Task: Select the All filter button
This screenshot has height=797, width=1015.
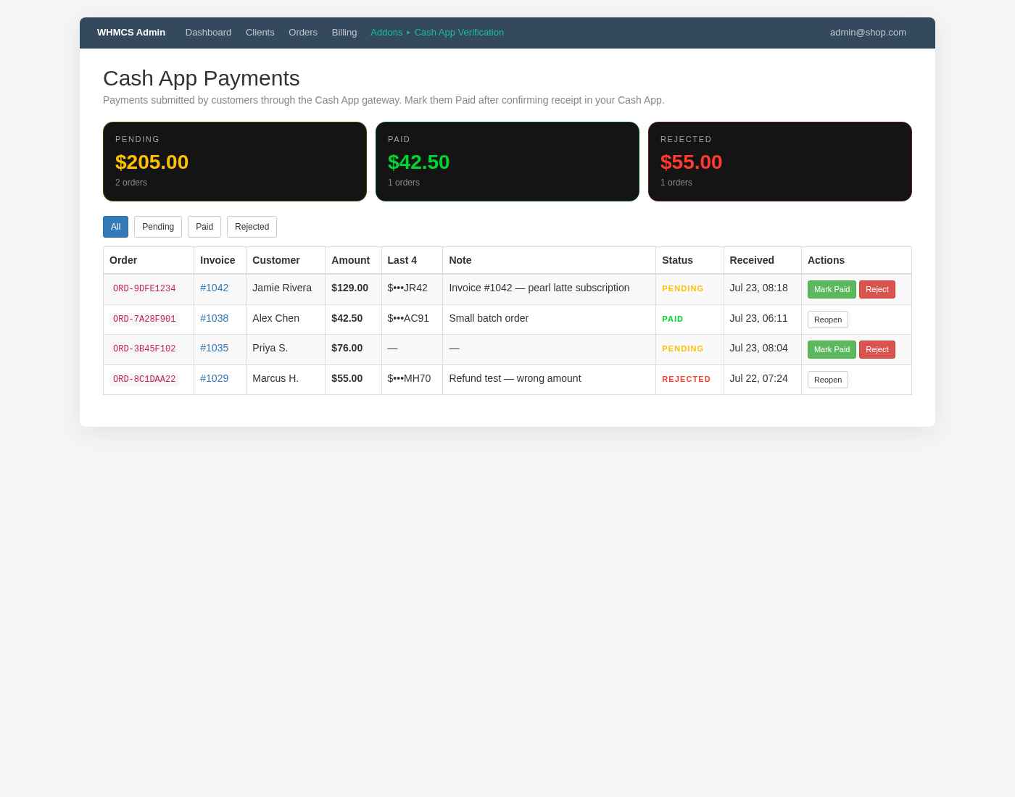Action: pos(115,227)
